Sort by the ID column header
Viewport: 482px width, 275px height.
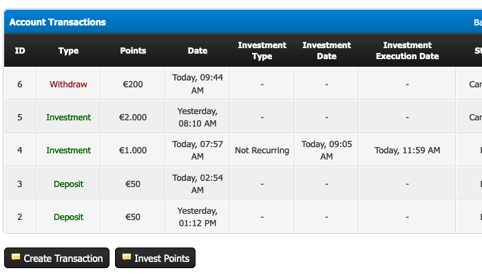coord(20,51)
